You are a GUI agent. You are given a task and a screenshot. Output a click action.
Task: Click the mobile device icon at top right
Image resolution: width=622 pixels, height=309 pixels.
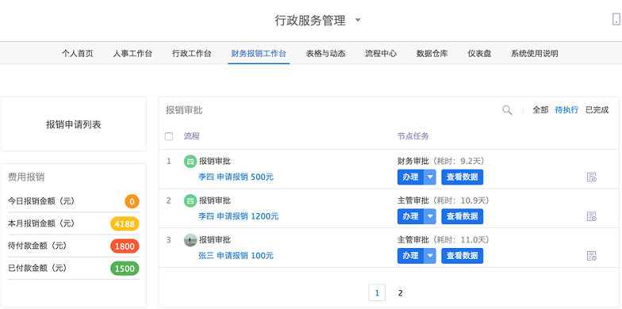tap(616, 19)
